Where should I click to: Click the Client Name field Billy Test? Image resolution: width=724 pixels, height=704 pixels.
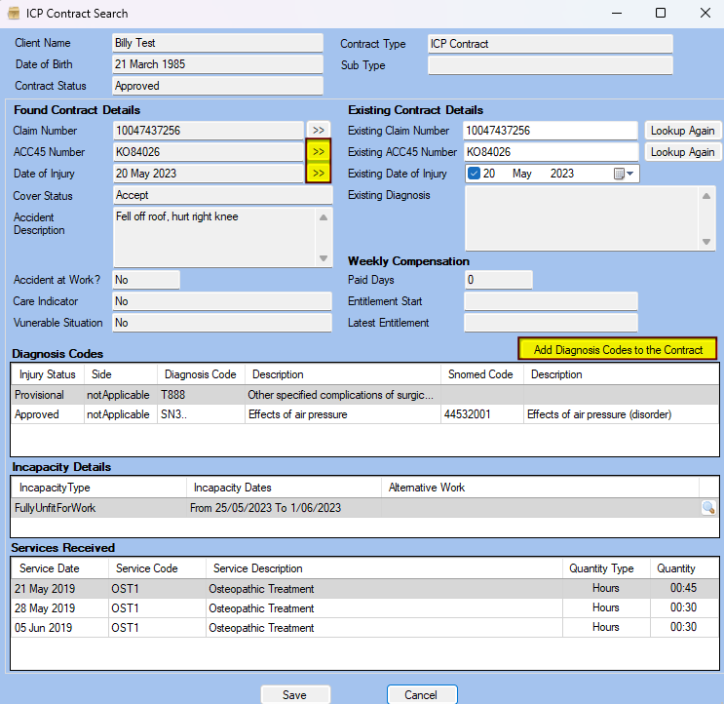217,43
